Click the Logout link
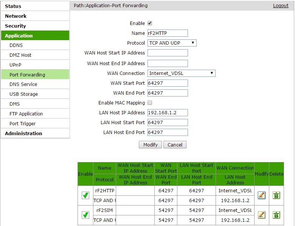 (x=281, y=6)
